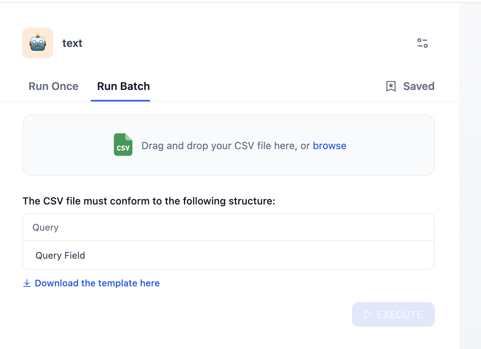Screen dimensions: 481x349
Task: Click the bookmark star icon beside Saved
Action: coord(391,86)
